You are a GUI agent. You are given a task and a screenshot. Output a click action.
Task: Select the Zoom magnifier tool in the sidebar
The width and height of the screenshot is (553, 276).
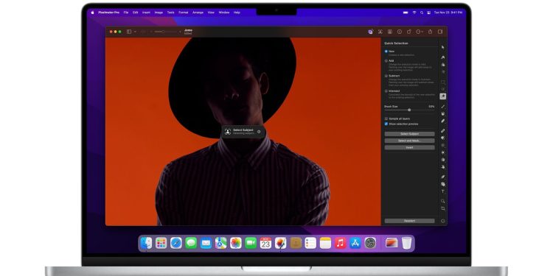(443, 201)
